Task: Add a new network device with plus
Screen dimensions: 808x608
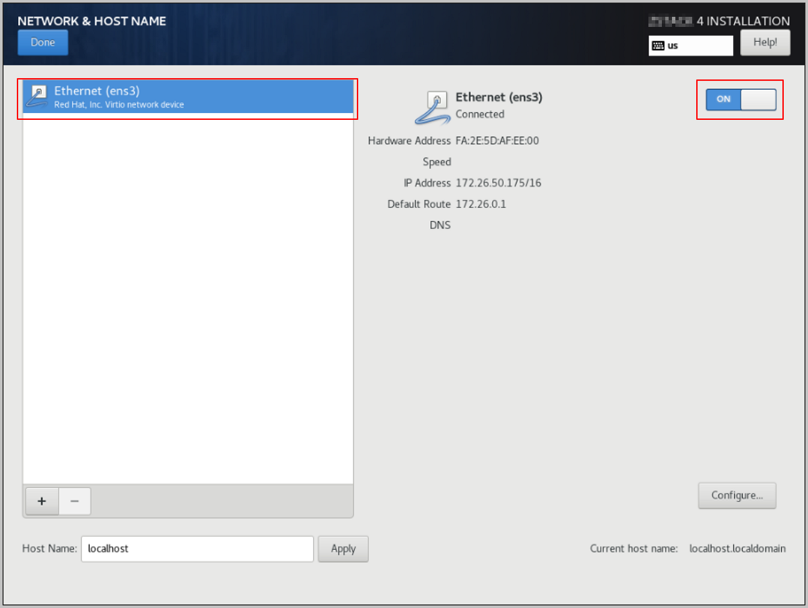Action: pos(42,501)
